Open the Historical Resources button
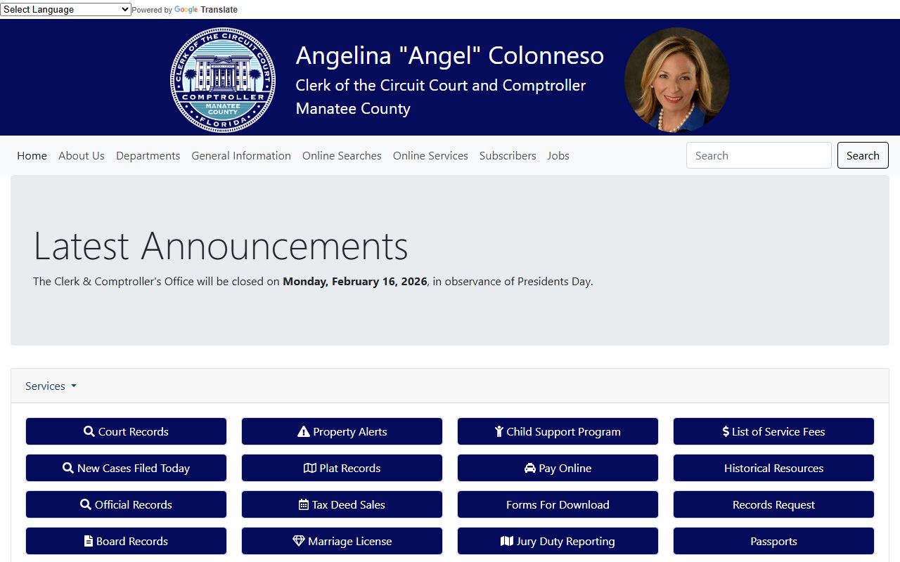900x562 pixels. click(x=773, y=468)
